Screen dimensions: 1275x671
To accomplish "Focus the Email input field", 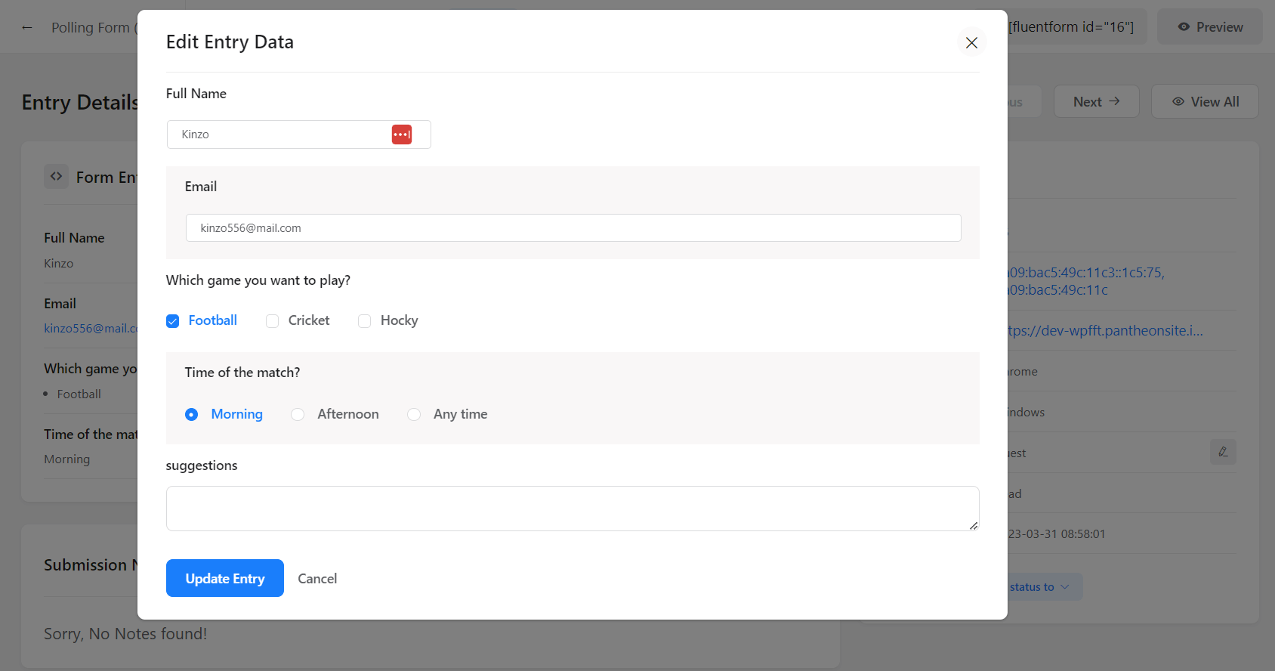I will click(x=573, y=228).
